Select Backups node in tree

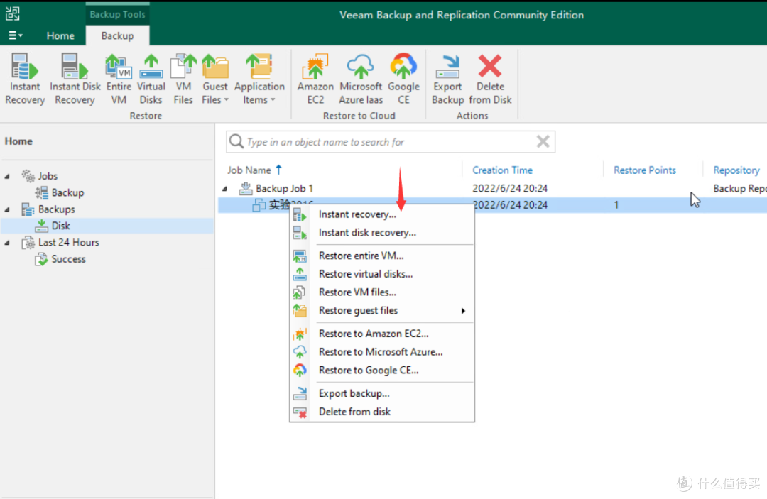coord(56,209)
